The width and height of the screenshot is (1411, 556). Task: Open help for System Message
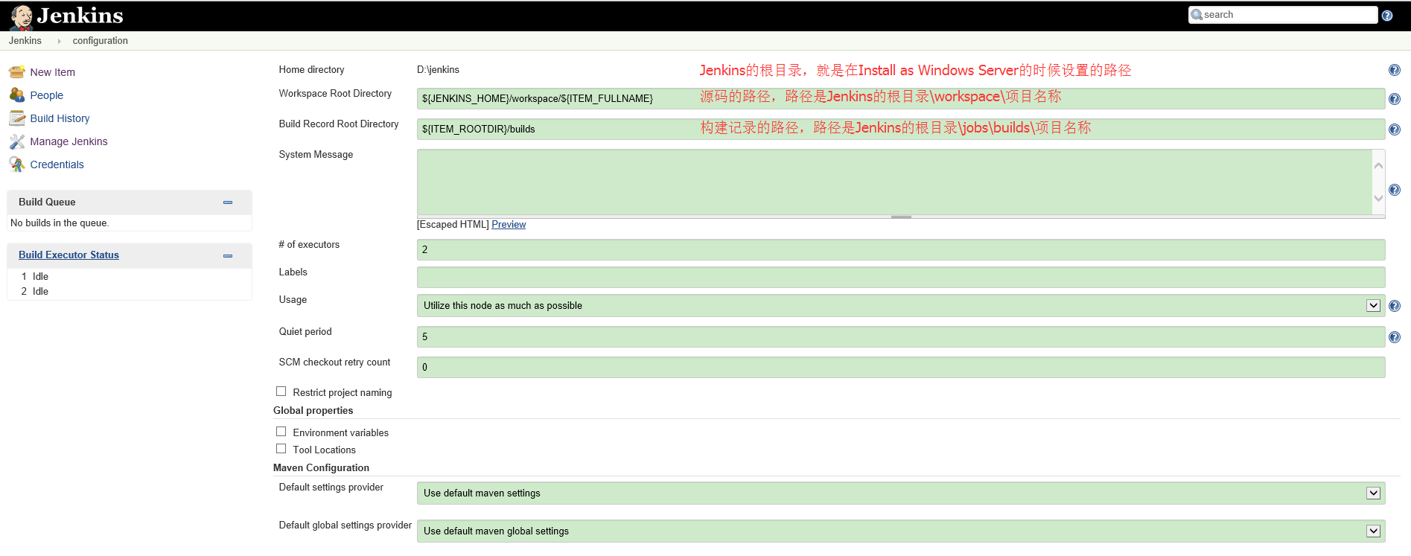[x=1395, y=190]
